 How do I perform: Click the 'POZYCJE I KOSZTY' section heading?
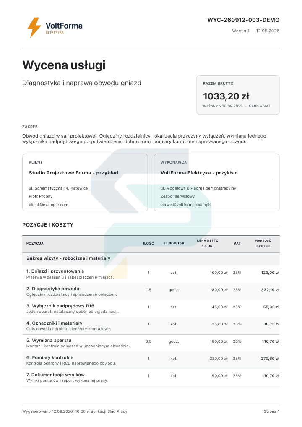coord(48,225)
